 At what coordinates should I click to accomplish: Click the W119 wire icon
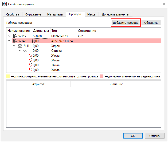(15, 36)
